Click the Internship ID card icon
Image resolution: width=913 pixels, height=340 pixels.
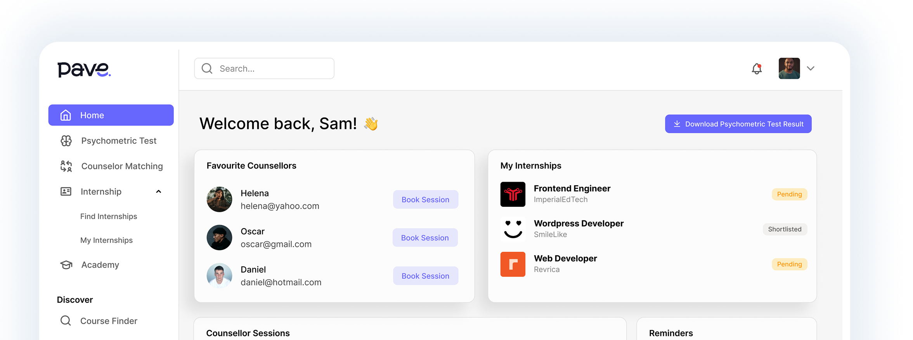click(x=66, y=192)
